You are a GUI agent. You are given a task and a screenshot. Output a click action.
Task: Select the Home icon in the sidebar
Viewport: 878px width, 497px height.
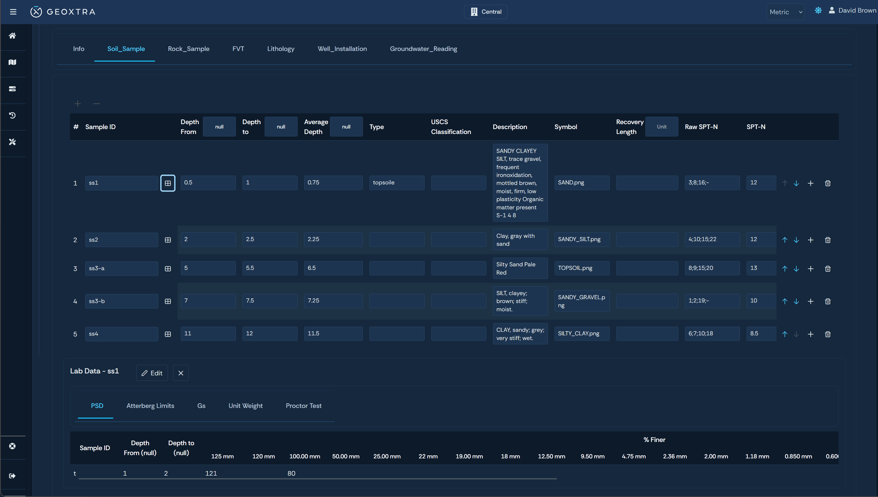13,36
